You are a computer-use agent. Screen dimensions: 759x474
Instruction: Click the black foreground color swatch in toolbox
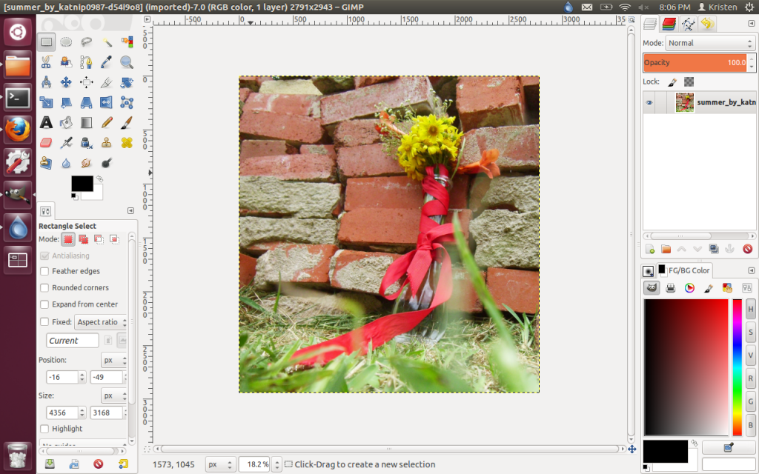coord(82,184)
